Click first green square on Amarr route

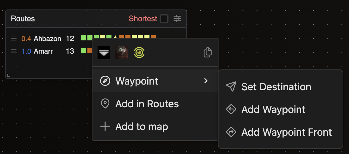pos(84,50)
